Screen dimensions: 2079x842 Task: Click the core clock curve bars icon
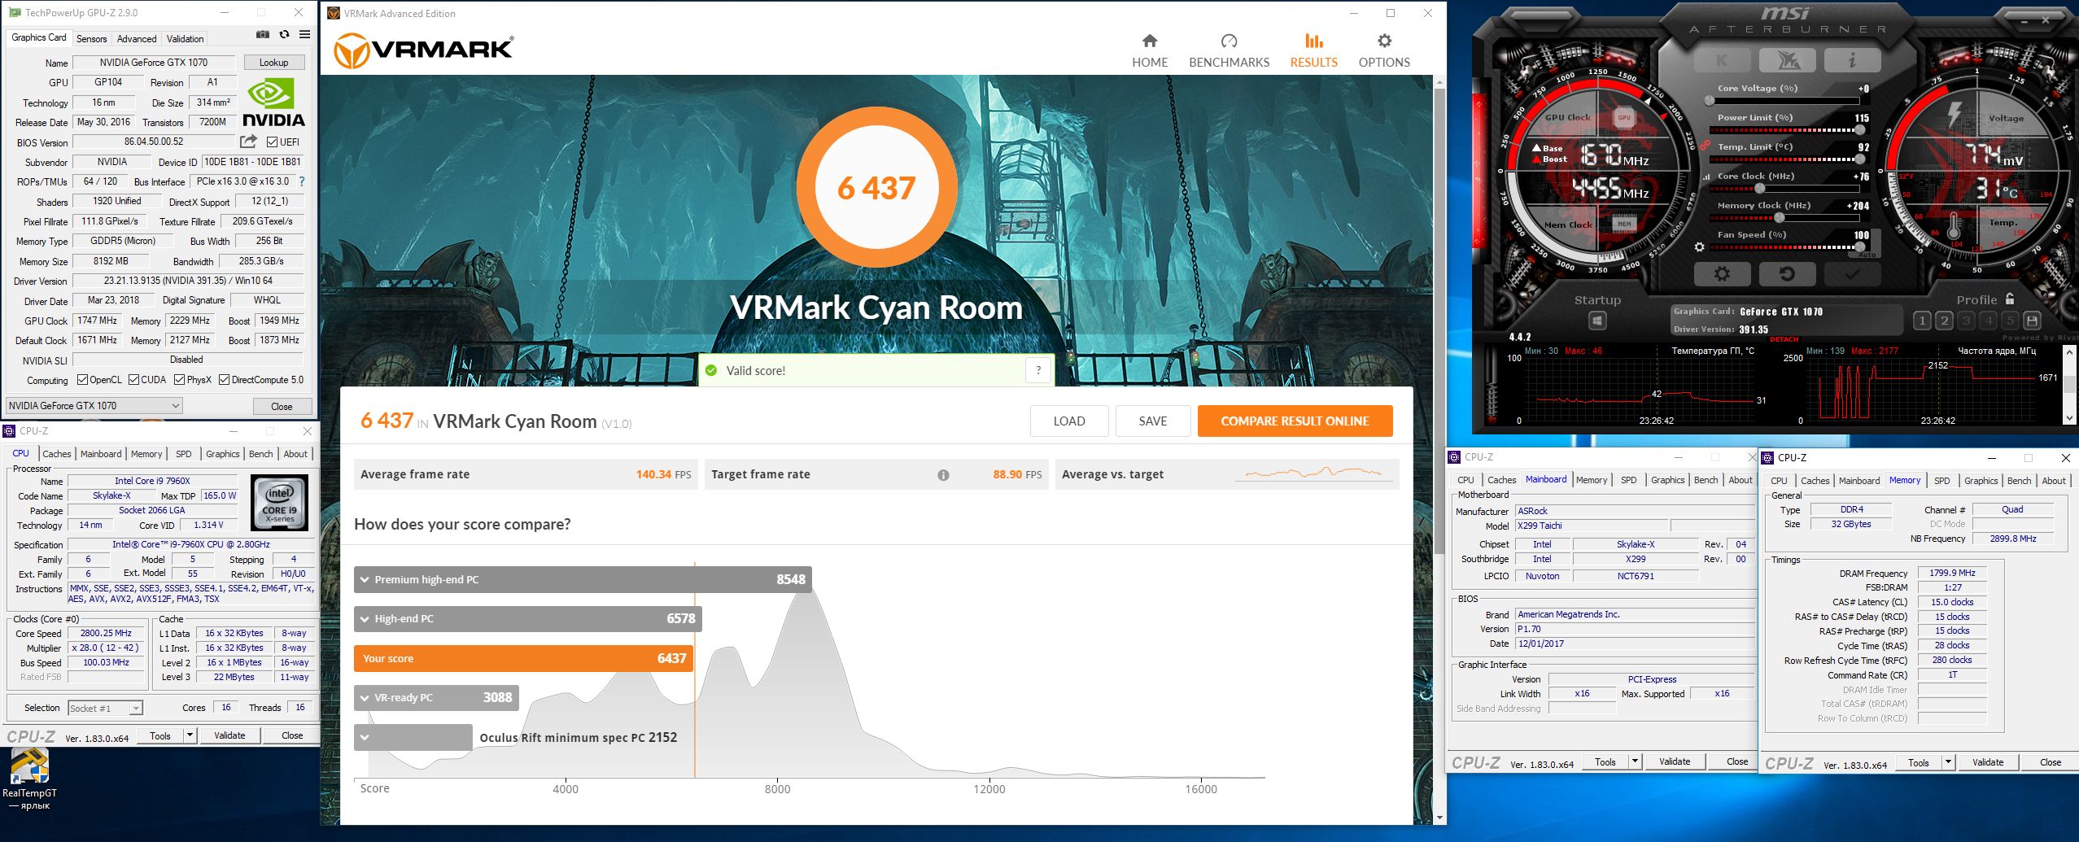1706,177
